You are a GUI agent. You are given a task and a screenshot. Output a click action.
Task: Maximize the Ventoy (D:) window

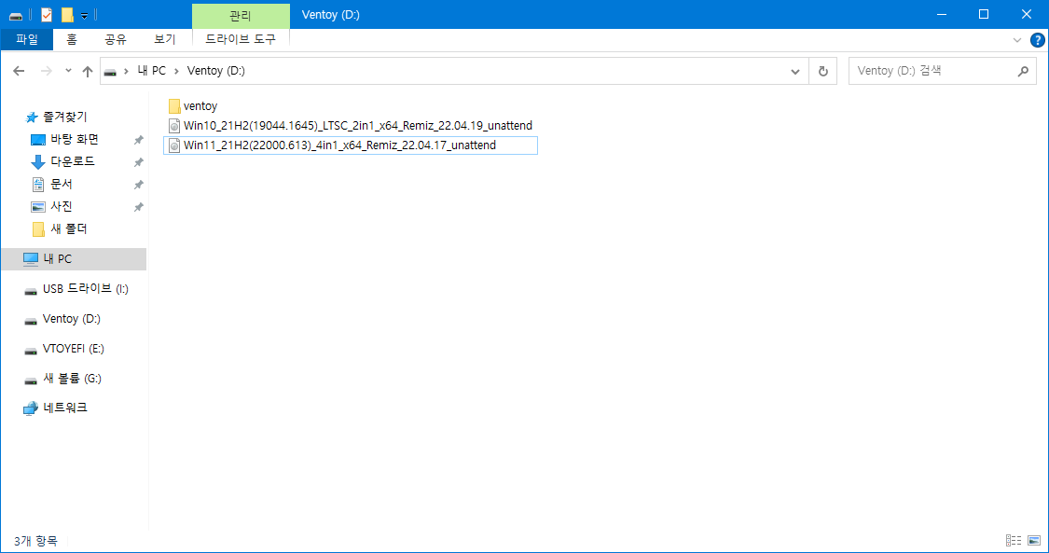(984, 14)
